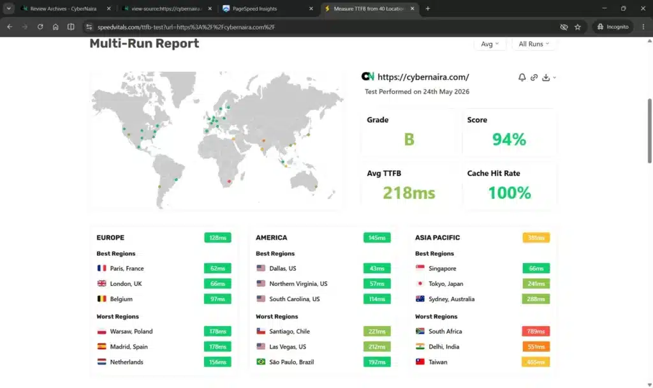Select the Netherlands row
Image resolution: width=653 pixels, height=388 pixels.
click(x=164, y=362)
